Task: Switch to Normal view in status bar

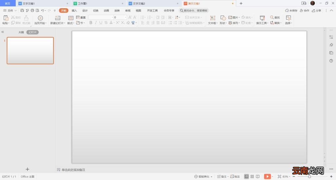Action: 246,177
